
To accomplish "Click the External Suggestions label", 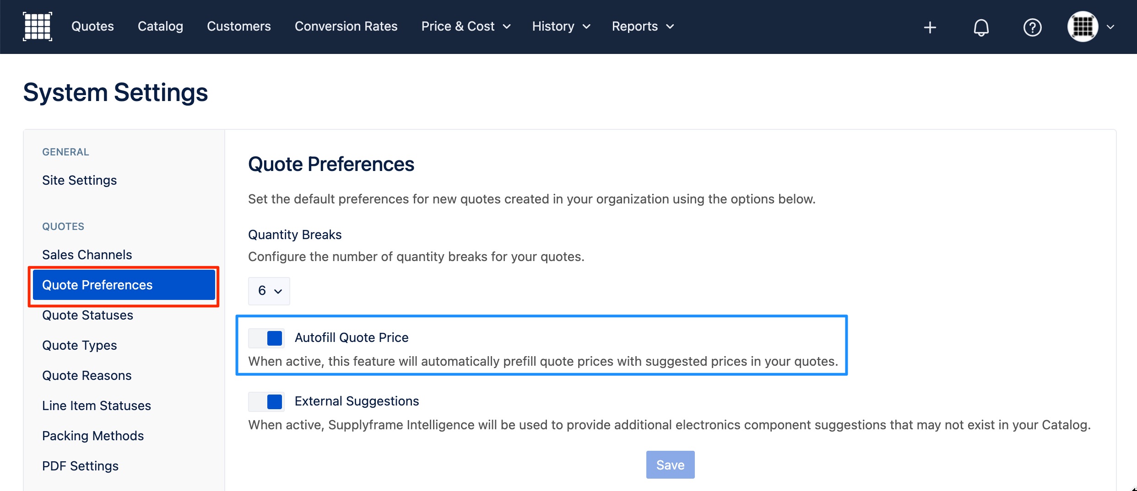I will click(357, 401).
